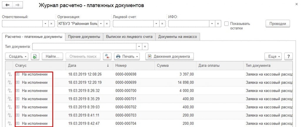Screen dimensions: 301x127
Task: Clear the Тип документа filter with X
Action: 145,46
